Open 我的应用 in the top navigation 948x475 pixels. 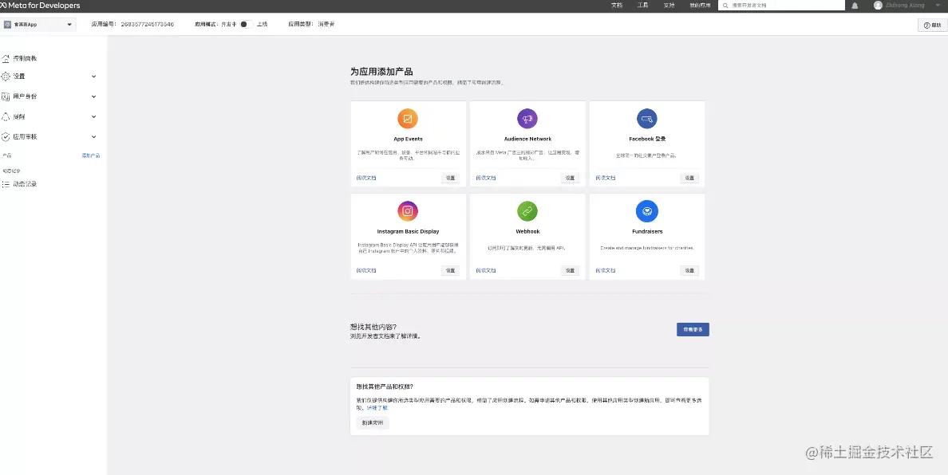point(700,6)
